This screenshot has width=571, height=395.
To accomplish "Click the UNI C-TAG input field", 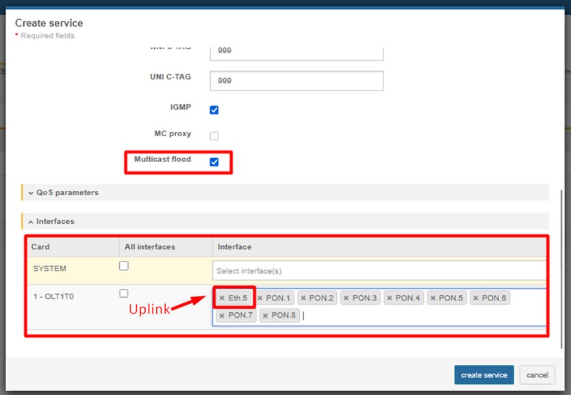I will click(296, 81).
